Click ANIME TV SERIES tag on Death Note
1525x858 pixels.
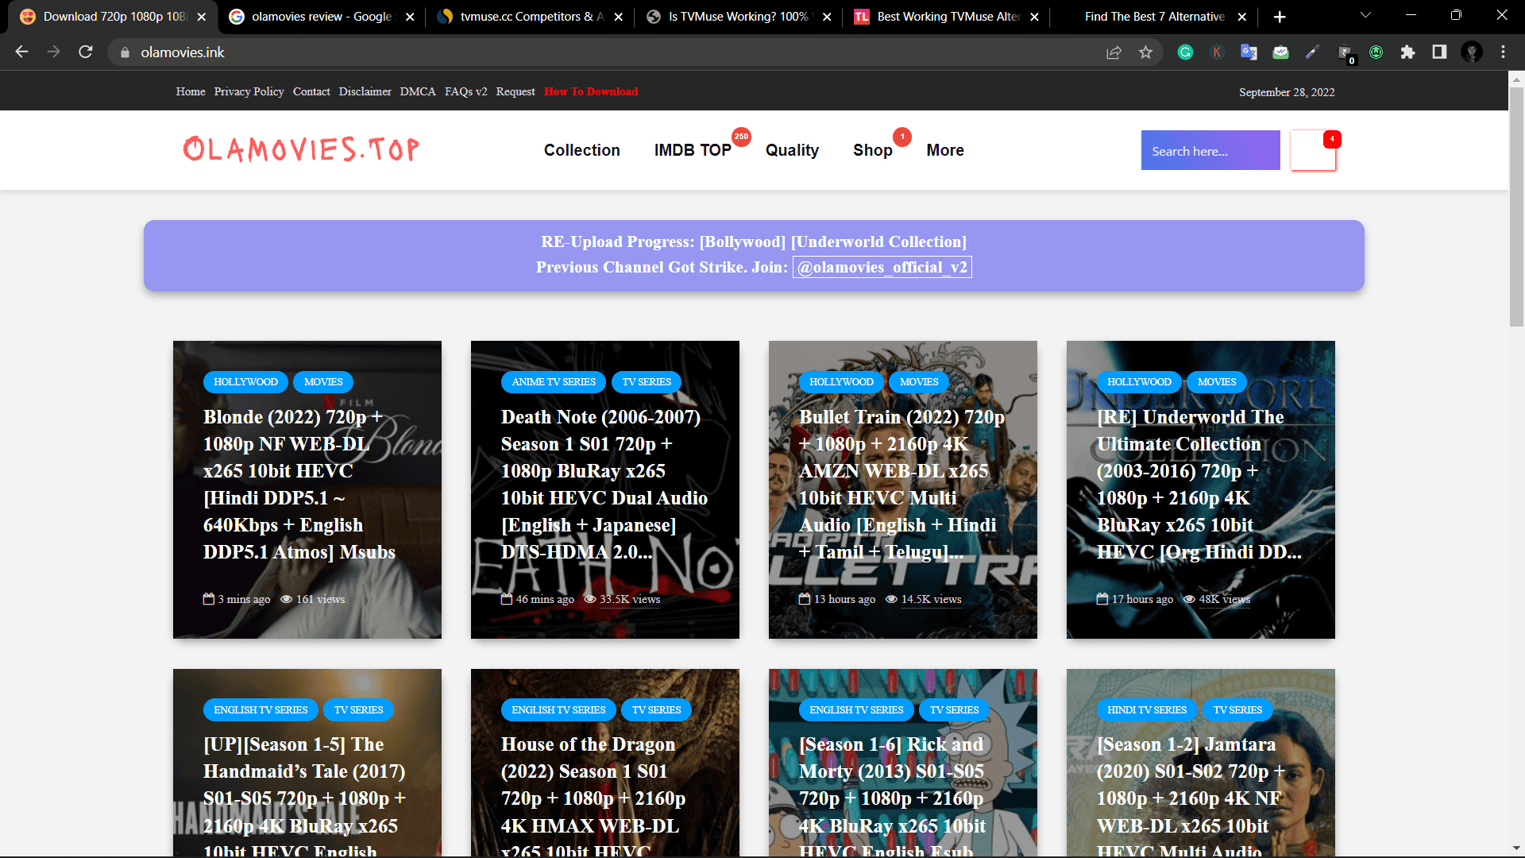tap(554, 382)
